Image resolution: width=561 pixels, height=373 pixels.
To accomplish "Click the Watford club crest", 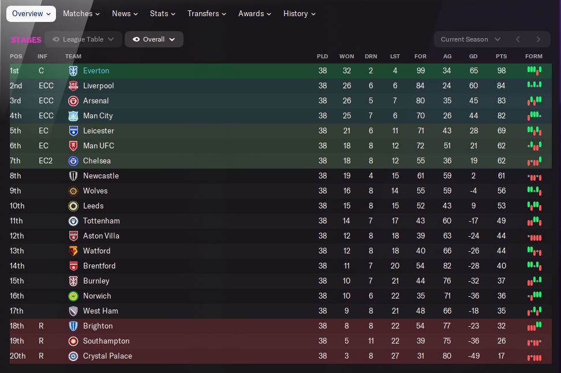I will click(x=73, y=251).
